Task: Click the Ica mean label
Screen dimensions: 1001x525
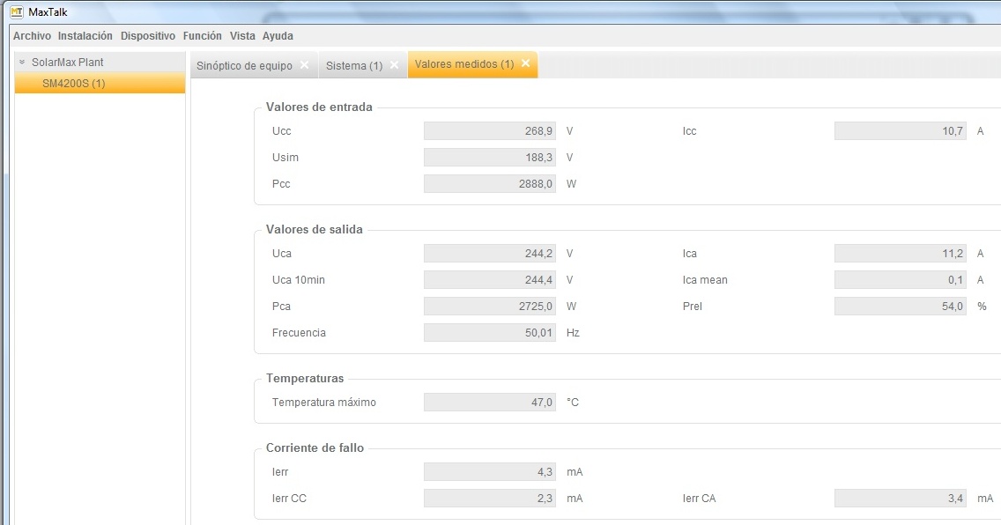Action: pos(705,279)
